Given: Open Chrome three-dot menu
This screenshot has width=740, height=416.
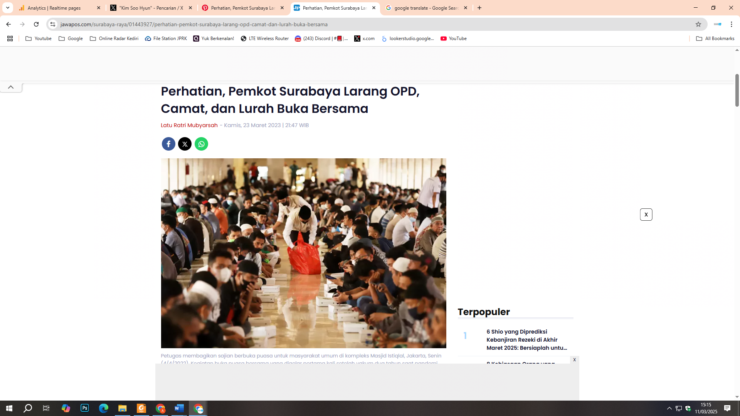Looking at the screenshot, I should pyautogui.click(x=731, y=24).
